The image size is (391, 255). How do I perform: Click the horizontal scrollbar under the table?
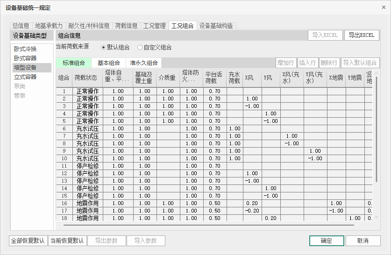click(209, 225)
